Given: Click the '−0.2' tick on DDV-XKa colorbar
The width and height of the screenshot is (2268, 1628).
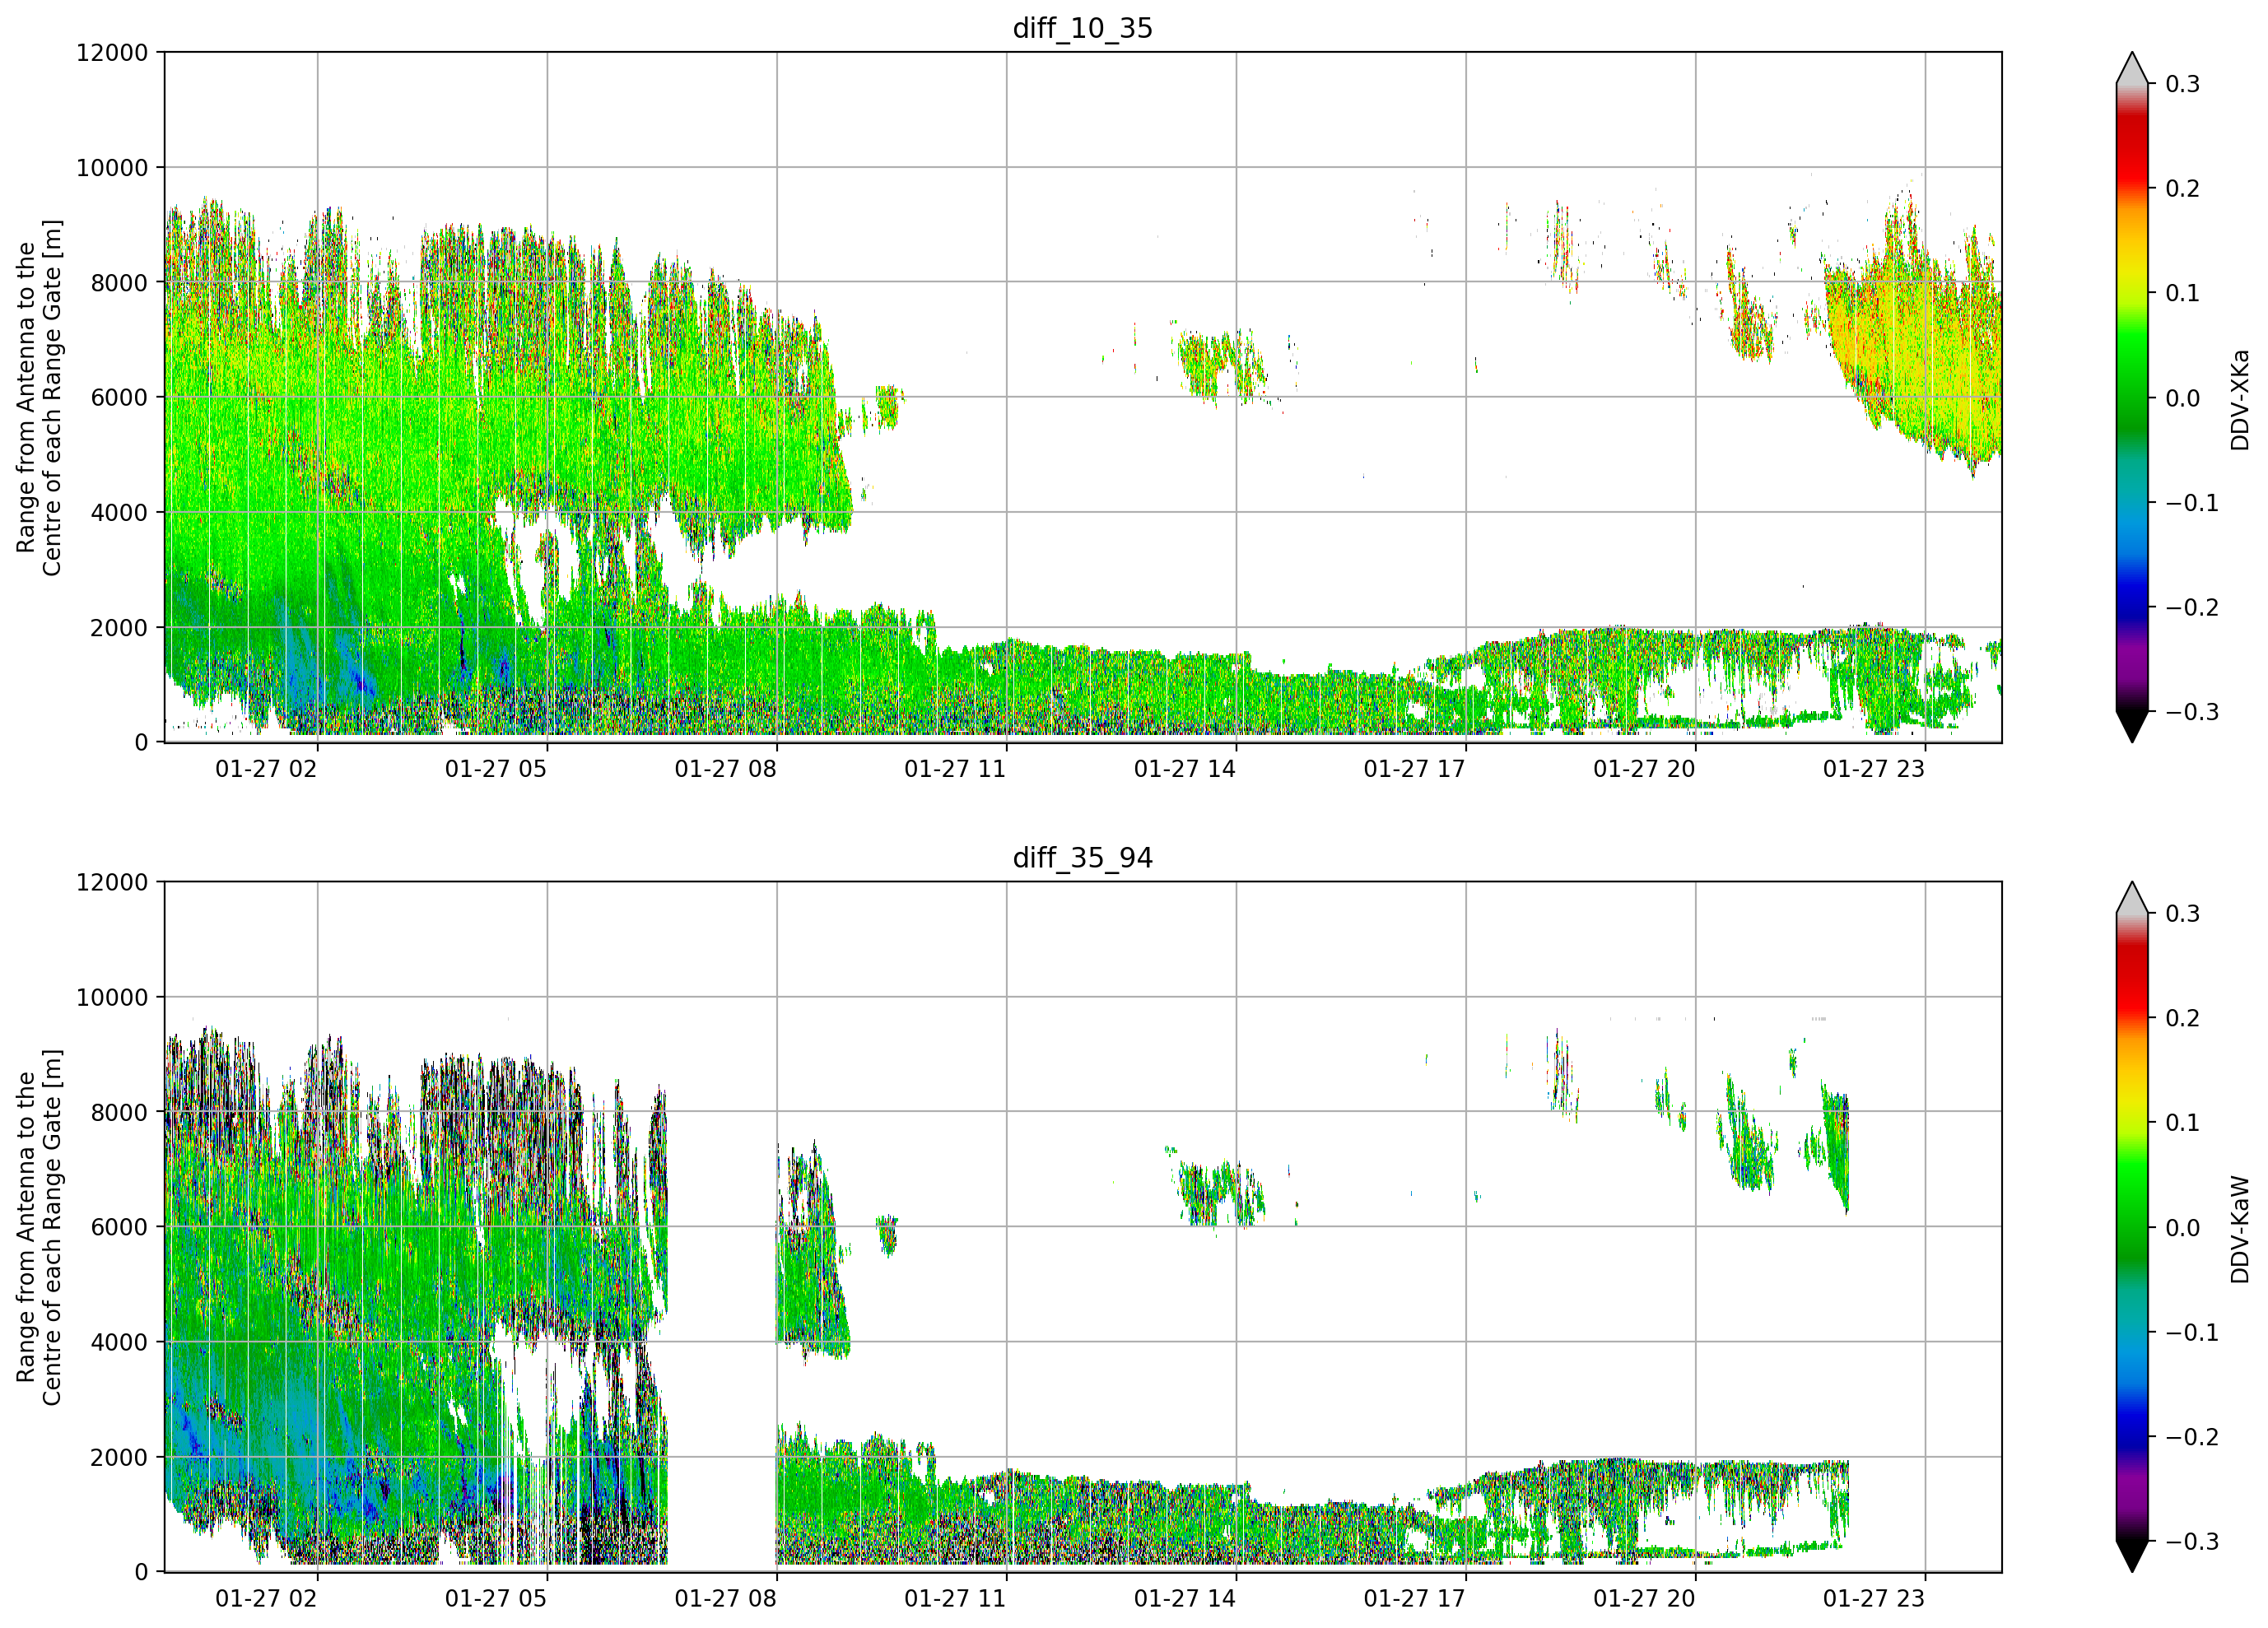Looking at the screenshot, I should tap(2192, 608).
